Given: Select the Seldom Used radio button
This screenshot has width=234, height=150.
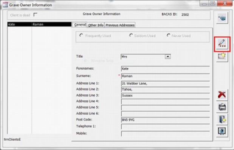Looking at the screenshot, I should pyautogui.click(x=131, y=36).
